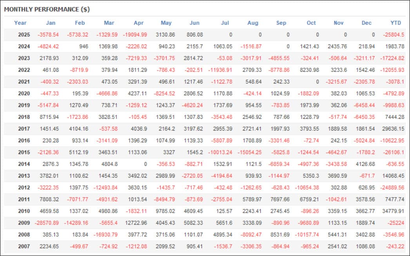The height and width of the screenshot is (256, 410).
Task: Select the YTD column header
Action: [395, 23]
